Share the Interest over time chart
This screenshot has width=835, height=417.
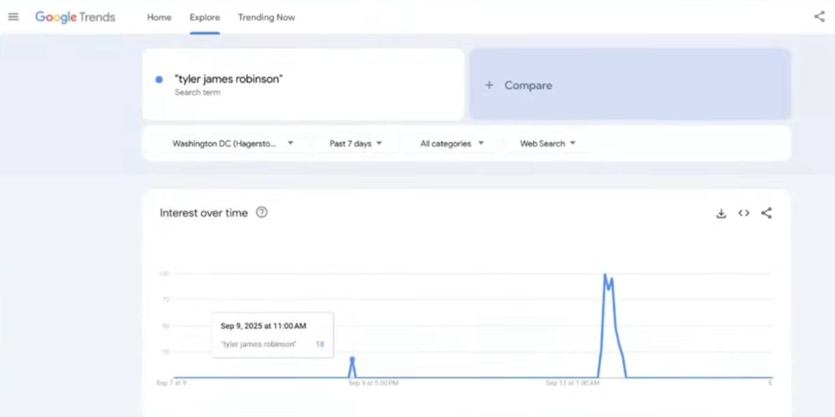click(766, 213)
